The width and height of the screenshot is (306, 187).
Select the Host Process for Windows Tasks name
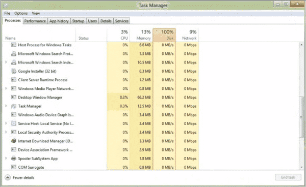click(45, 45)
